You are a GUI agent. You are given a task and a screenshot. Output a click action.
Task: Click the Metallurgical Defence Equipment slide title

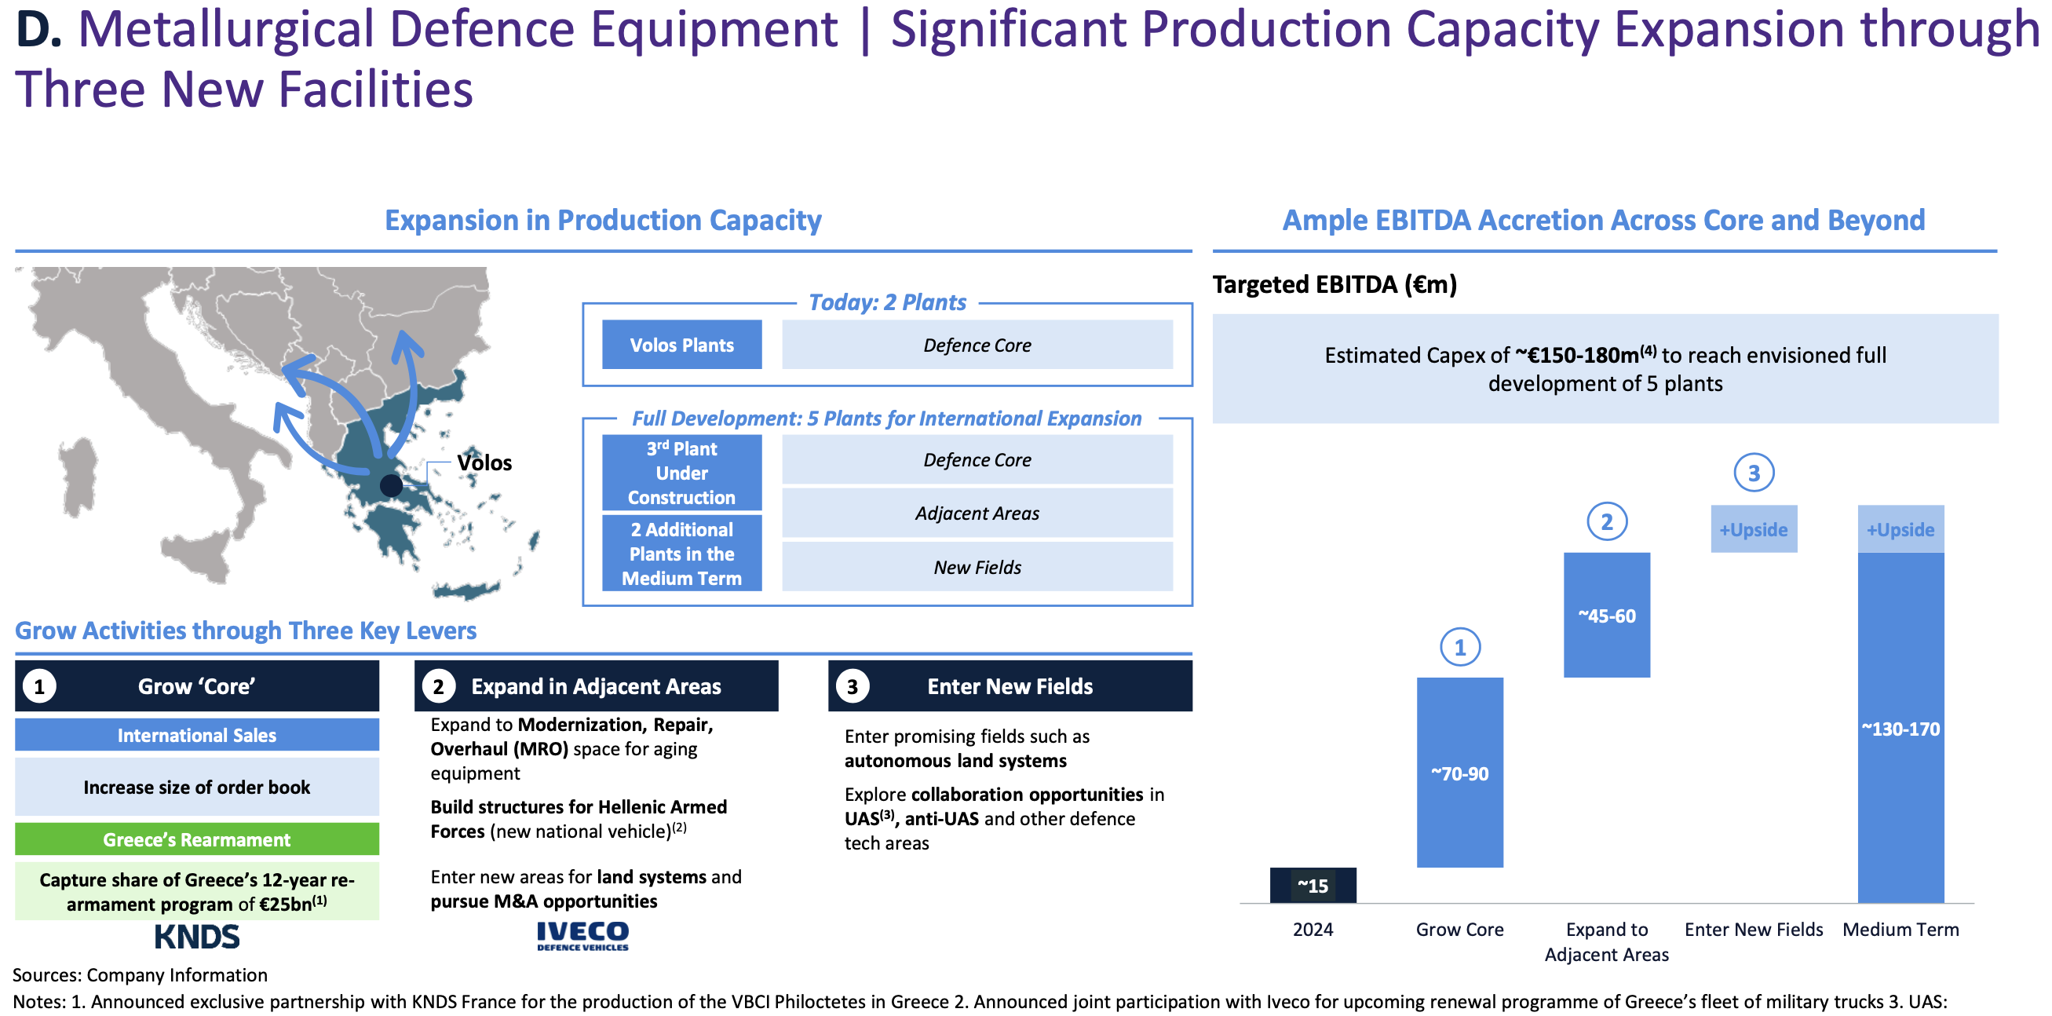[x=1026, y=58]
